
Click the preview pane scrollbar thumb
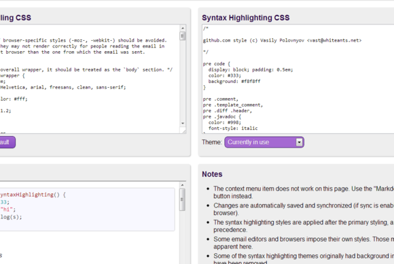coord(183,199)
